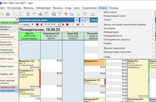Image resolution: width=156 pixels, height=102 pixels.
Task: Click the green chart toolbar icon
Action: [x=93, y=14]
